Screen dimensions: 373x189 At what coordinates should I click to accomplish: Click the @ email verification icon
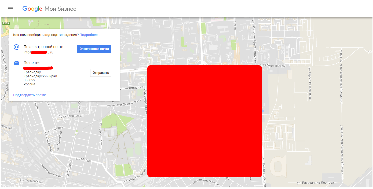click(16, 47)
